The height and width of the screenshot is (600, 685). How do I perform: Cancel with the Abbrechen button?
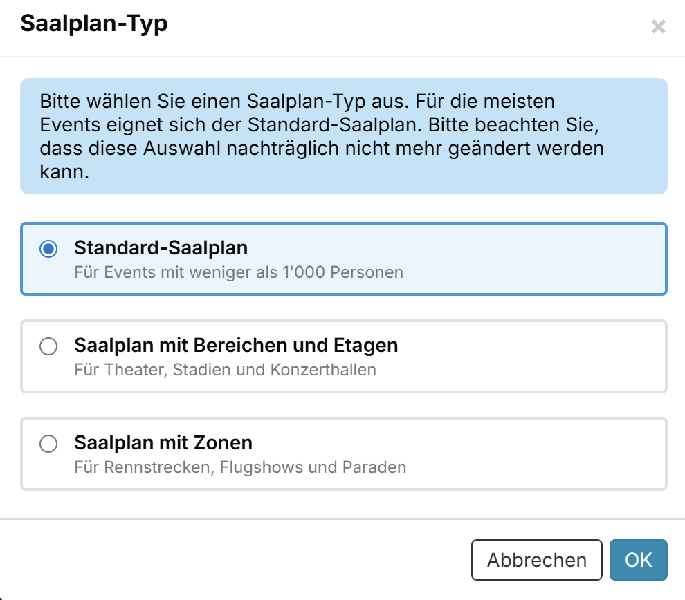536,560
